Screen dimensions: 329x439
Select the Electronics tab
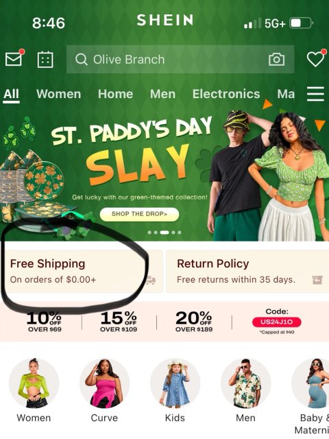(x=226, y=94)
